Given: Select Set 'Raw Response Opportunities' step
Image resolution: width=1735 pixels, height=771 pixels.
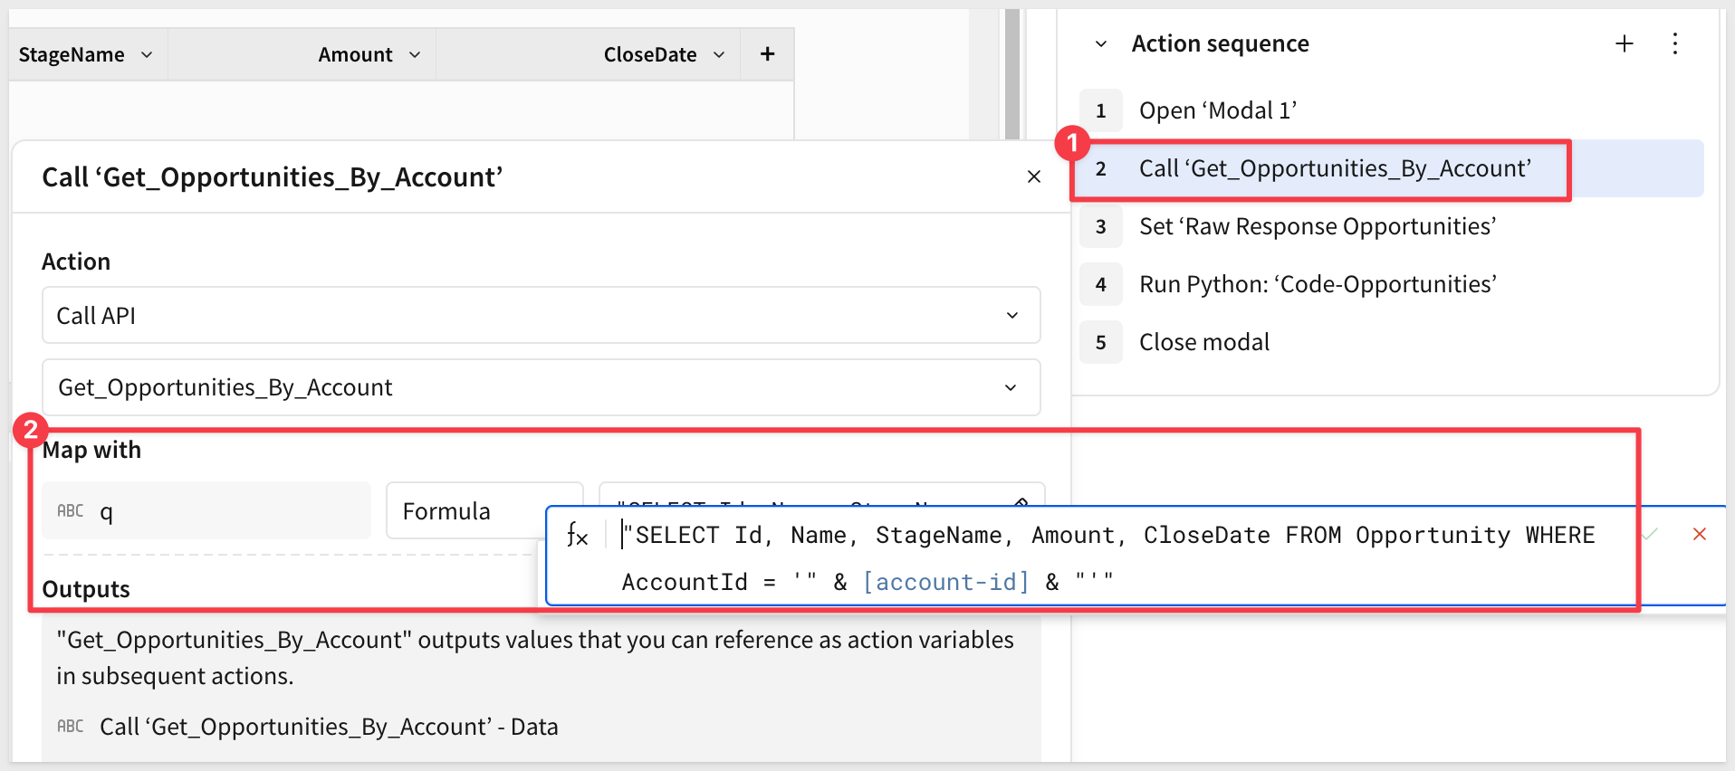Looking at the screenshot, I should (x=1317, y=226).
